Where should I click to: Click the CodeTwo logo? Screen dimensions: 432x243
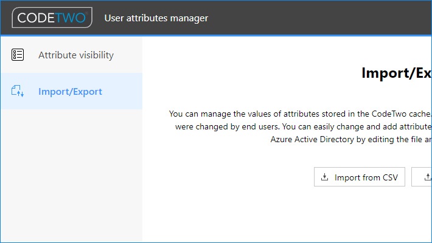[x=52, y=18]
